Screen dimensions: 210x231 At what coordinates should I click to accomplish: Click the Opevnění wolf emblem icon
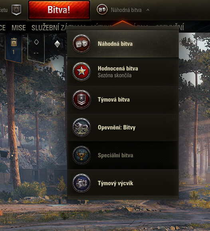point(81,127)
